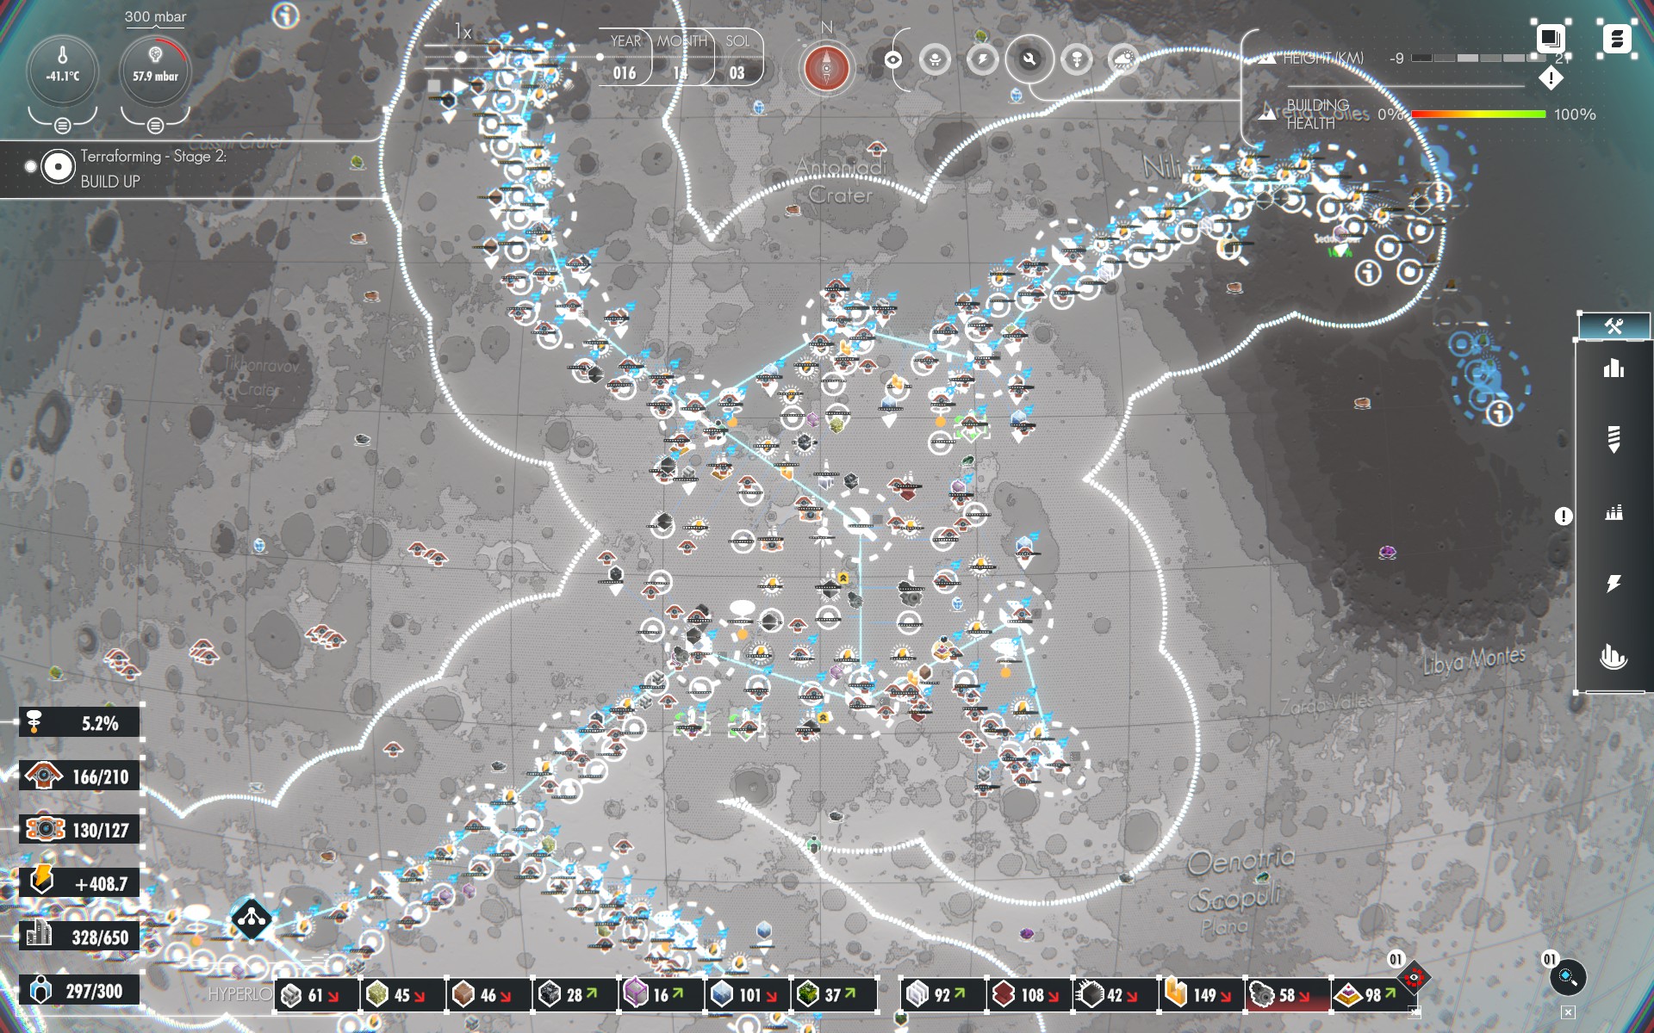Open the research magnifier icon bottom right

(x=1566, y=976)
